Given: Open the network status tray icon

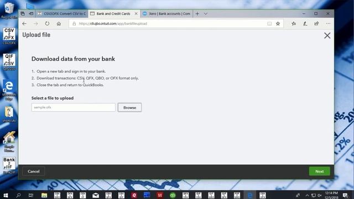Looking at the screenshot, I should (314, 195).
